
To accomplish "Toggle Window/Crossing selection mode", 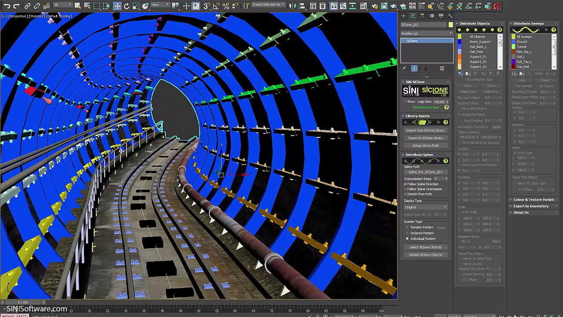I will 107,6.
